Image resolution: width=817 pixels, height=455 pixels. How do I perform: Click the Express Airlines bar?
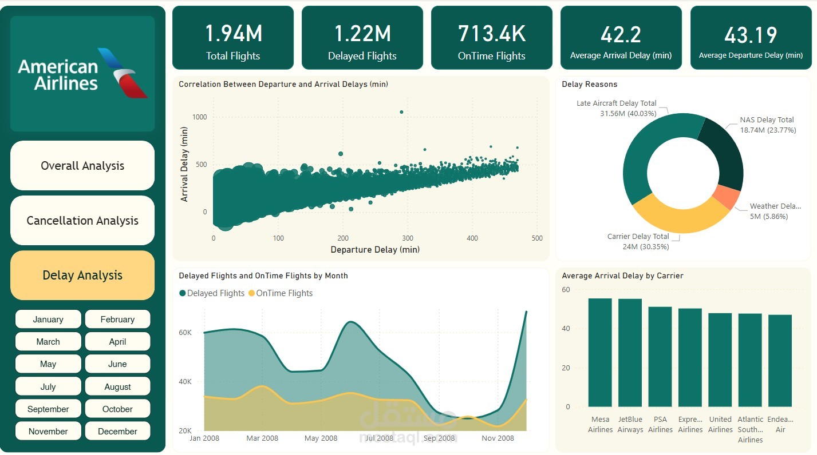[x=690, y=358]
